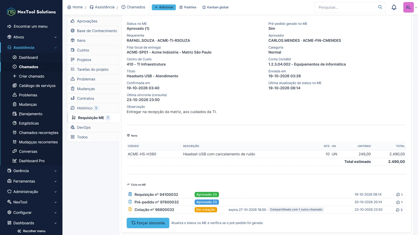Viewport: 418px width, 235px height.
Task: Expand the Configurar menu
Action: (x=31, y=213)
